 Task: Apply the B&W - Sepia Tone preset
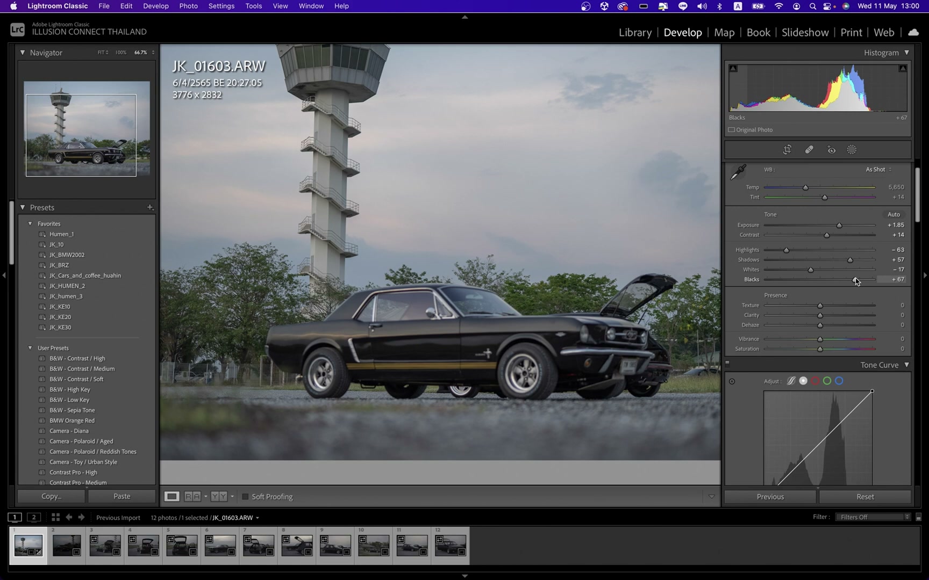(72, 410)
